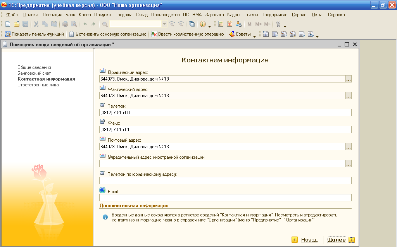Click the M- memory button

pyautogui.click(x=267, y=24)
